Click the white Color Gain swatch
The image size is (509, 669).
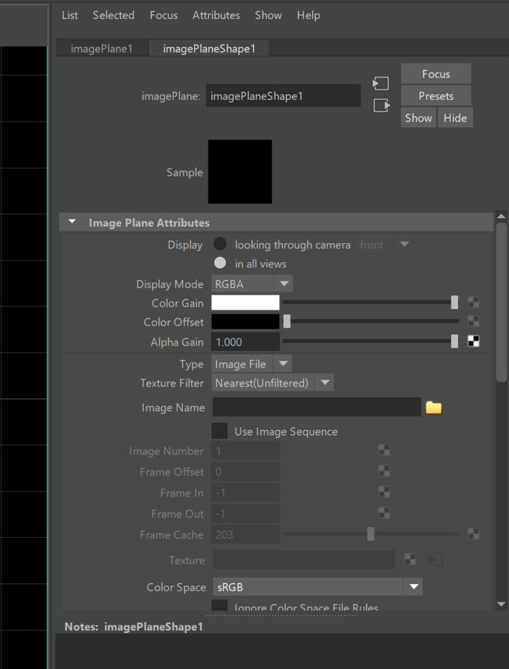[245, 302]
